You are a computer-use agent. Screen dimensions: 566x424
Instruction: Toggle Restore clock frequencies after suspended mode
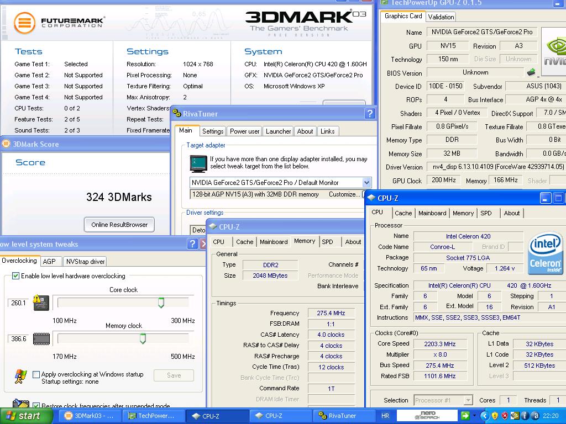pyautogui.click(x=36, y=406)
